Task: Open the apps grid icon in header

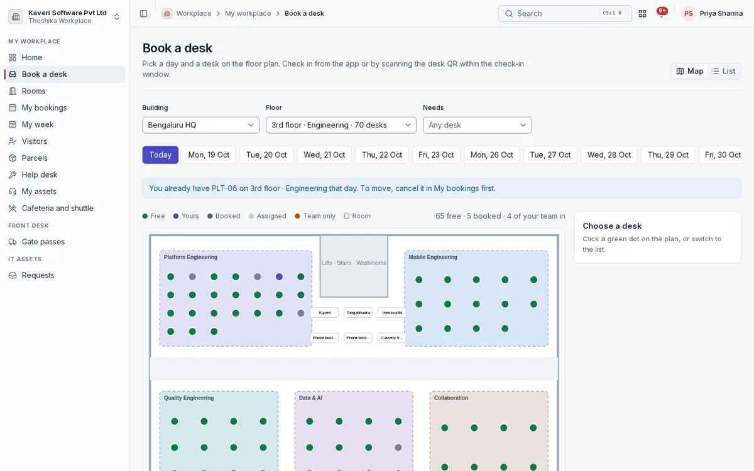Action: 642,13
